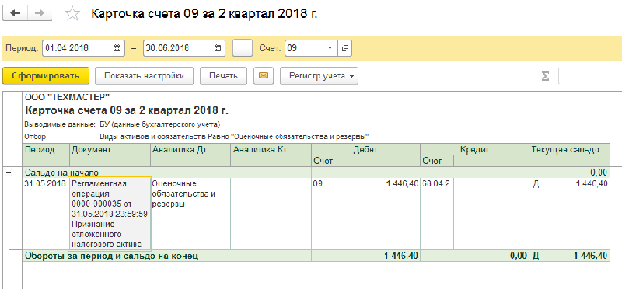Click the Отбор filter description line
Screen dimensions: 622x289
point(197,137)
